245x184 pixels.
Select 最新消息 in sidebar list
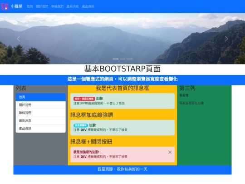pos(41,121)
